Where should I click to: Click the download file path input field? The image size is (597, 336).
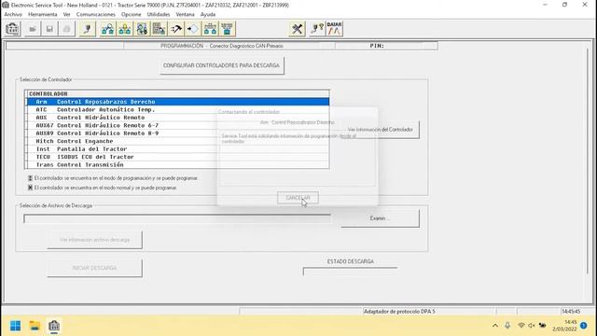click(177, 218)
